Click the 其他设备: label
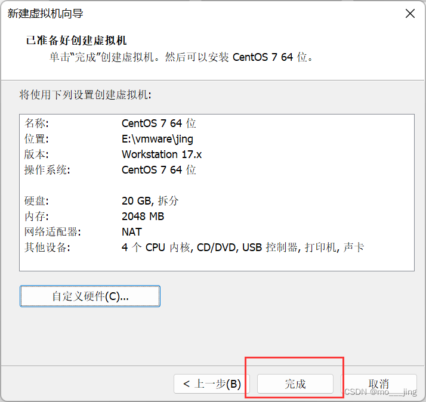The height and width of the screenshot is (402, 426). tap(47, 247)
